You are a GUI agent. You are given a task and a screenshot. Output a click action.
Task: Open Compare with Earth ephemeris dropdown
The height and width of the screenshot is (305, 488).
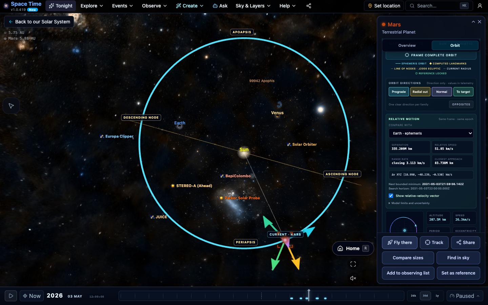[431, 133]
